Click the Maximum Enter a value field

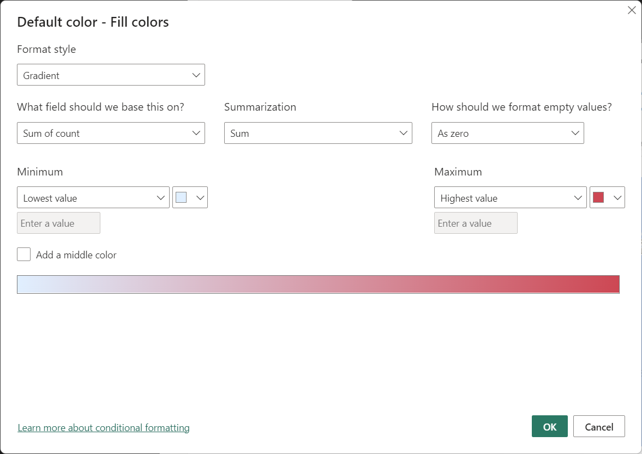[x=476, y=223]
